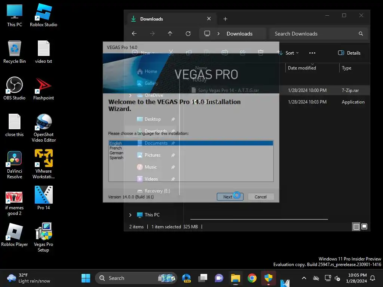The height and width of the screenshot is (287, 383).
Task: Click the taskbar Search box
Action: pyautogui.click(x=136, y=278)
